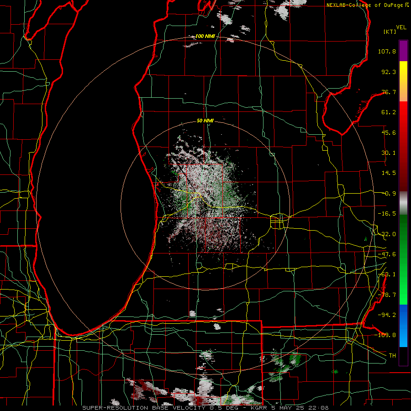Click the TH legend label

click(x=392, y=356)
